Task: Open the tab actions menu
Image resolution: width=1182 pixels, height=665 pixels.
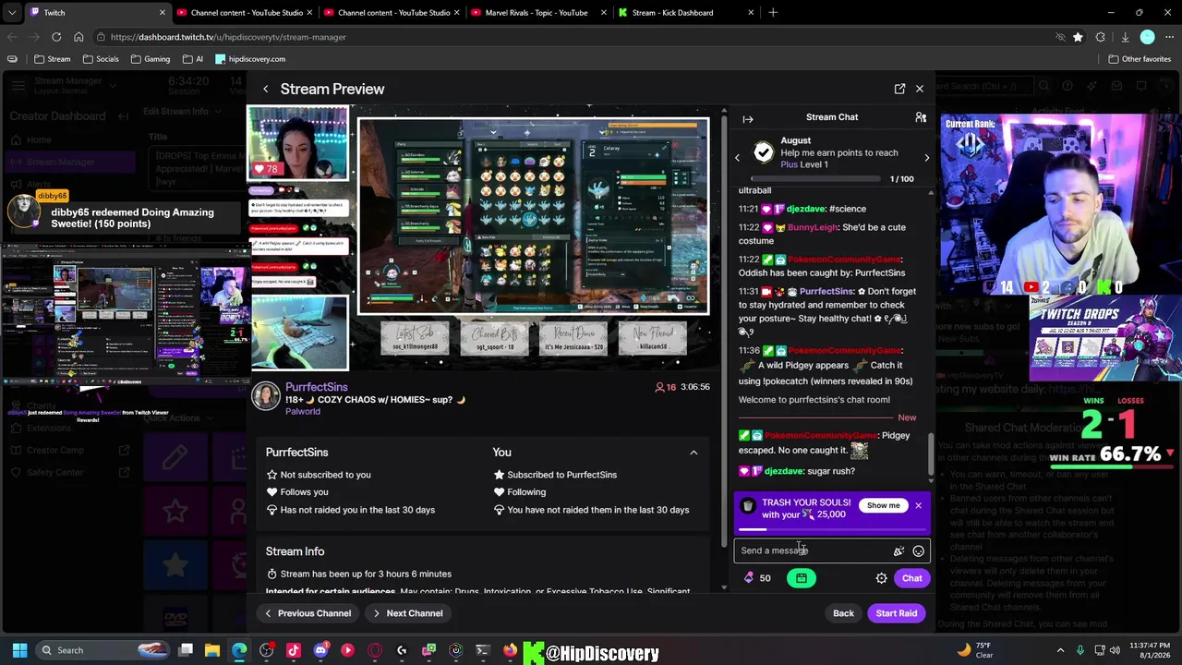Action: point(12,13)
